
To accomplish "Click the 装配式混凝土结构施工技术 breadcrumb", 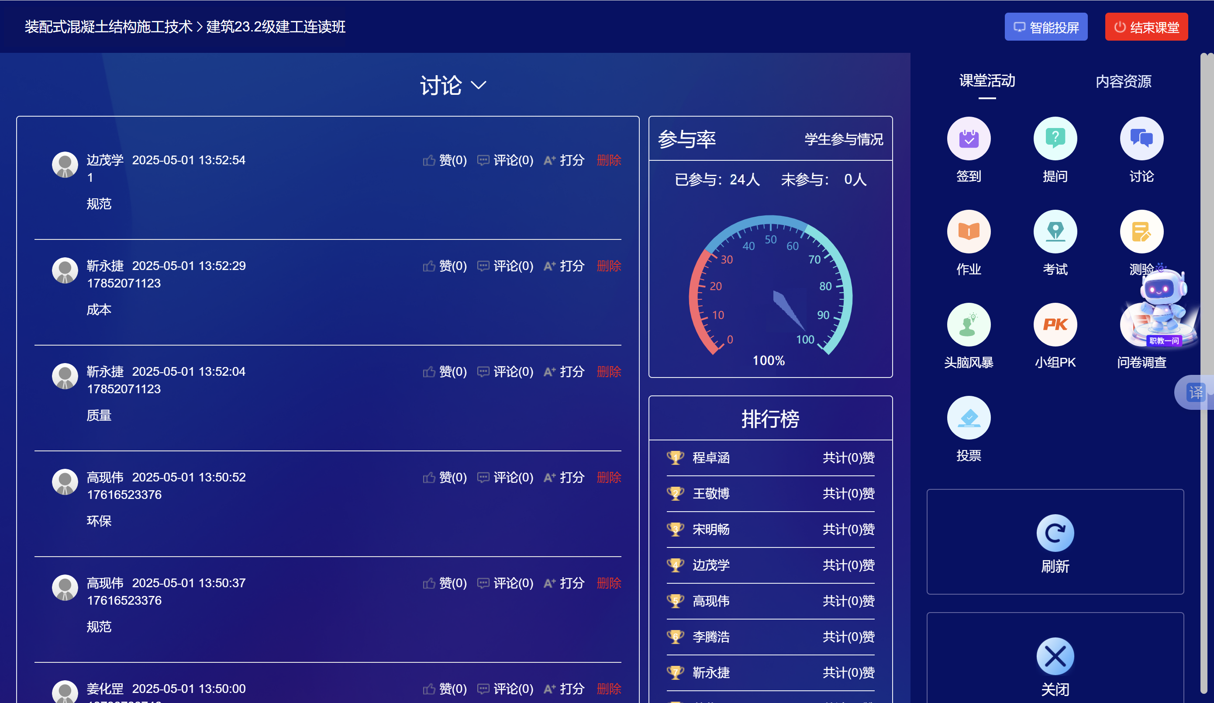I will point(109,27).
